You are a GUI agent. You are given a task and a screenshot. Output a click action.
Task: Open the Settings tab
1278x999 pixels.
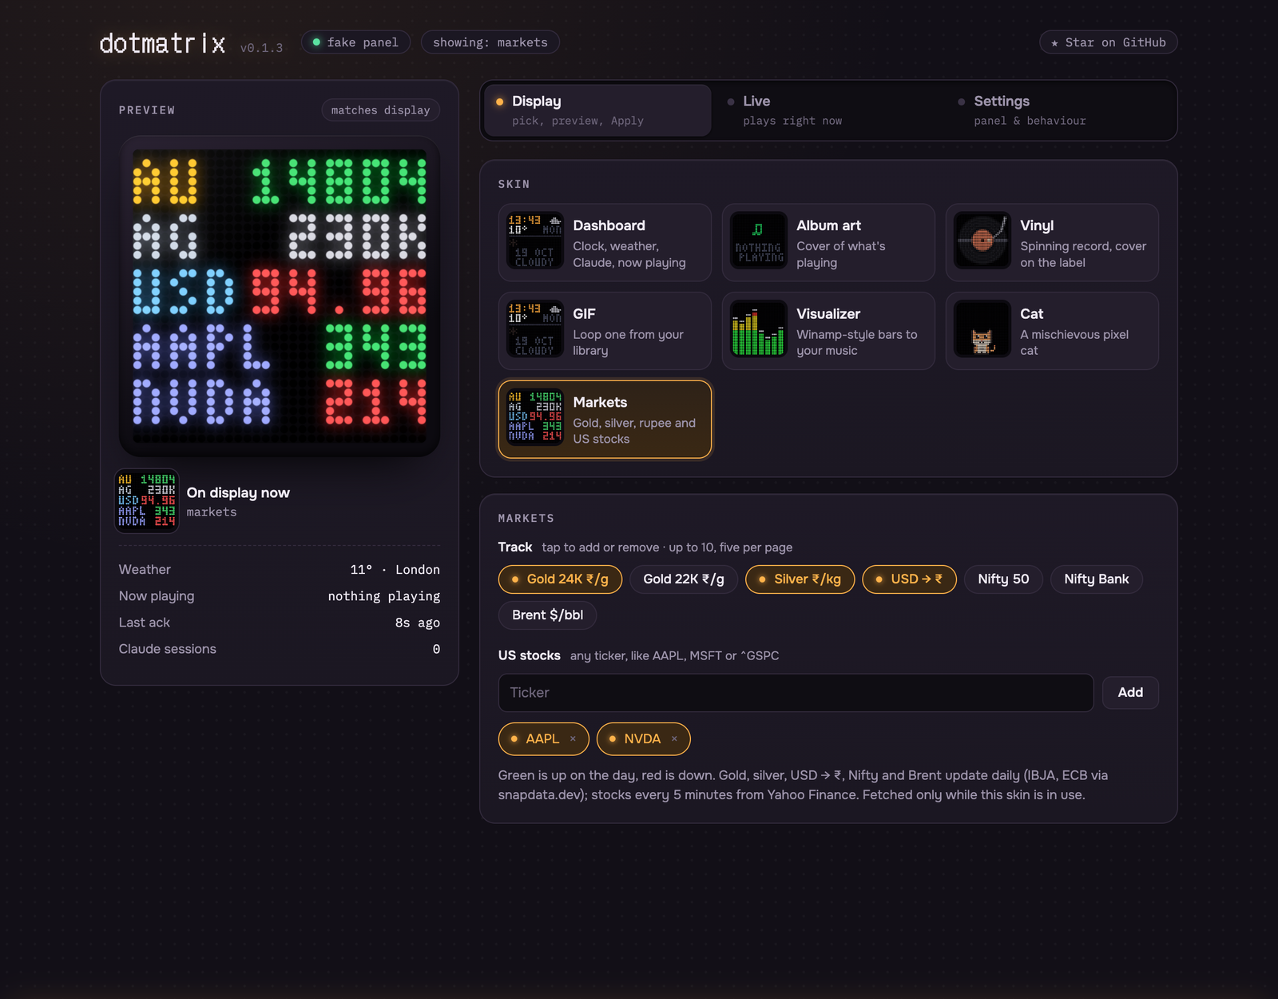(1059, 110)
